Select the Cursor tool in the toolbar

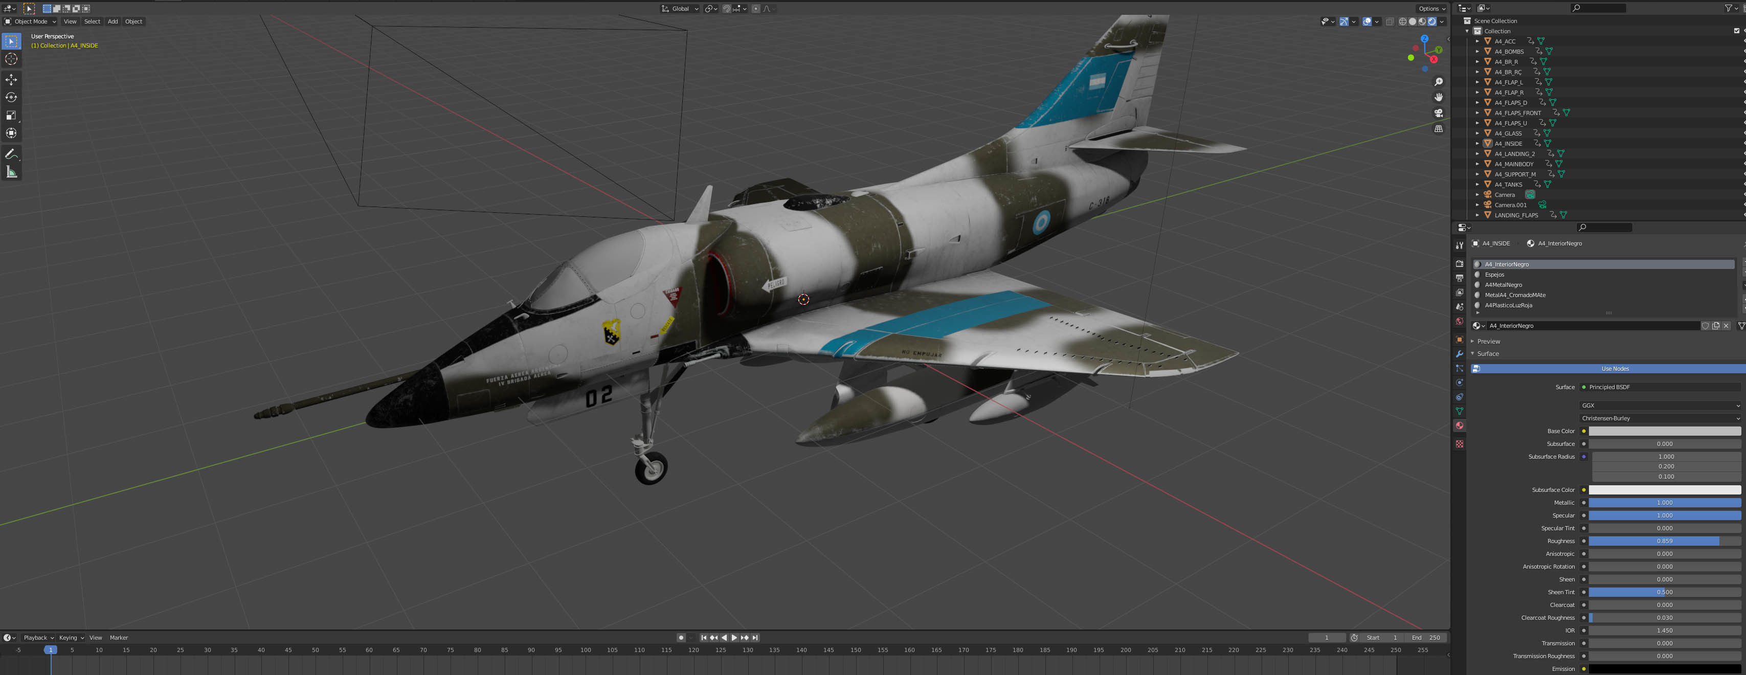(12, 59)
